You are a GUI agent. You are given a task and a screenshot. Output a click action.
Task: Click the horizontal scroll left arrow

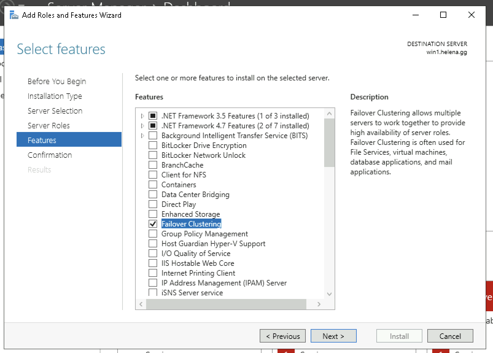pyautogui.click(x=141, y=304)
